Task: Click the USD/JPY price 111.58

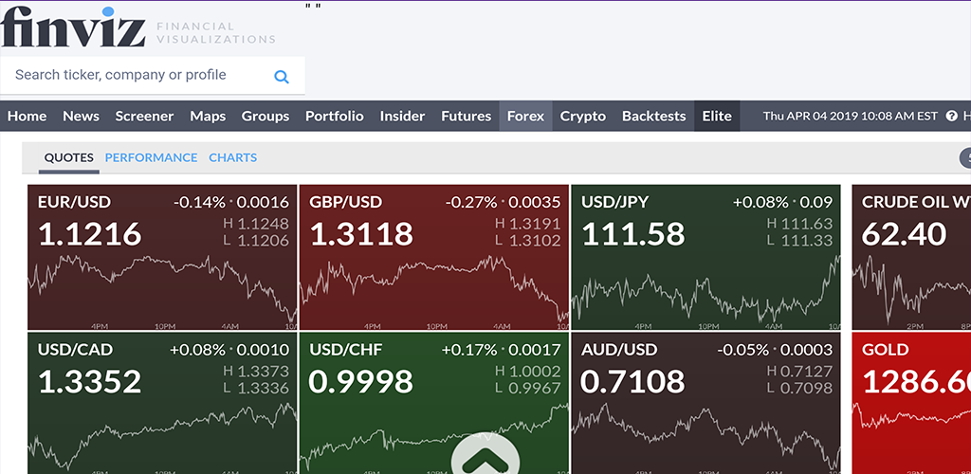Action: pos(633,234)
